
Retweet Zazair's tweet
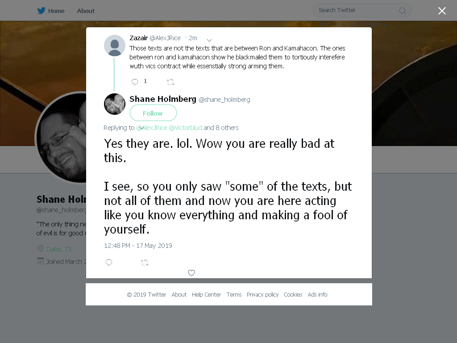pyautogui.click(x=170, y=82)
